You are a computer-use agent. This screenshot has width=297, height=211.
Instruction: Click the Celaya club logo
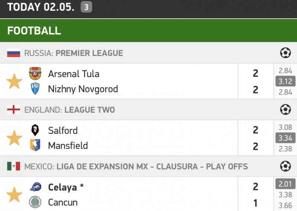[x=35, y=187]
